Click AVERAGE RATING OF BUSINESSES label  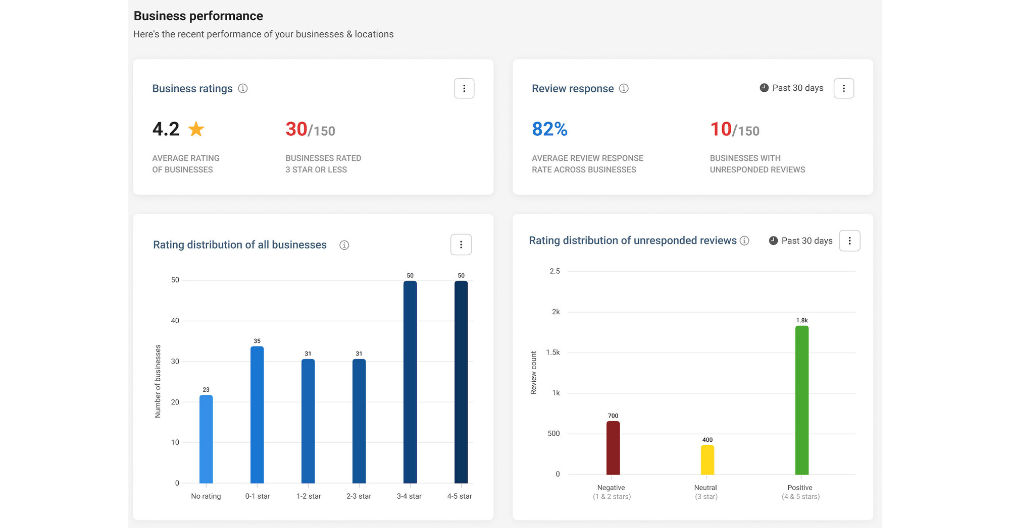point(186,164)
